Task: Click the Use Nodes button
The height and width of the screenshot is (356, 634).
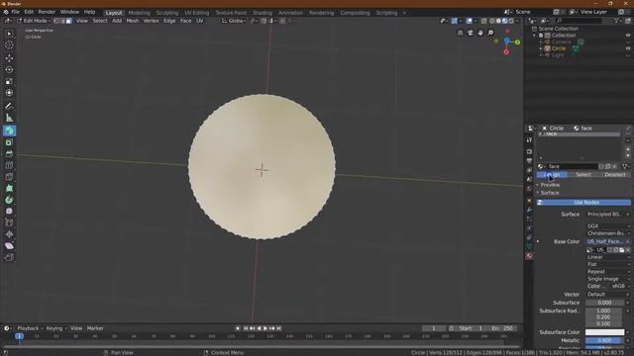Action: (x=583, y=202)
